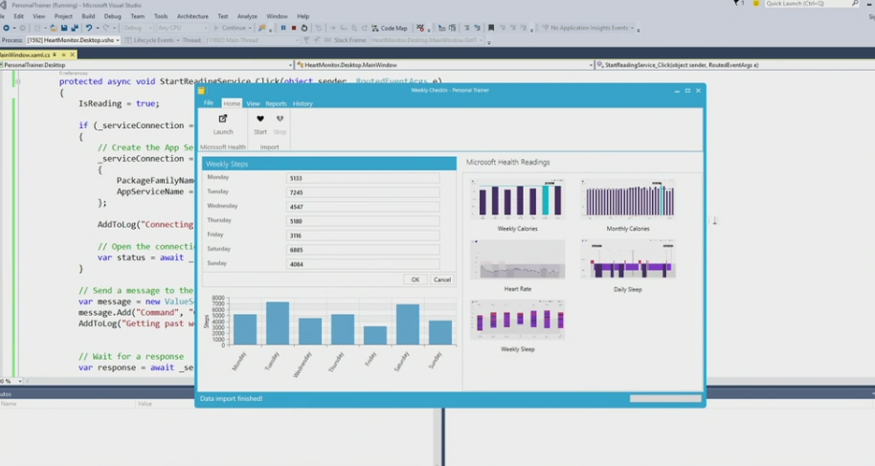Click the yellow Personal Trainer app icon

coord(201,90)
